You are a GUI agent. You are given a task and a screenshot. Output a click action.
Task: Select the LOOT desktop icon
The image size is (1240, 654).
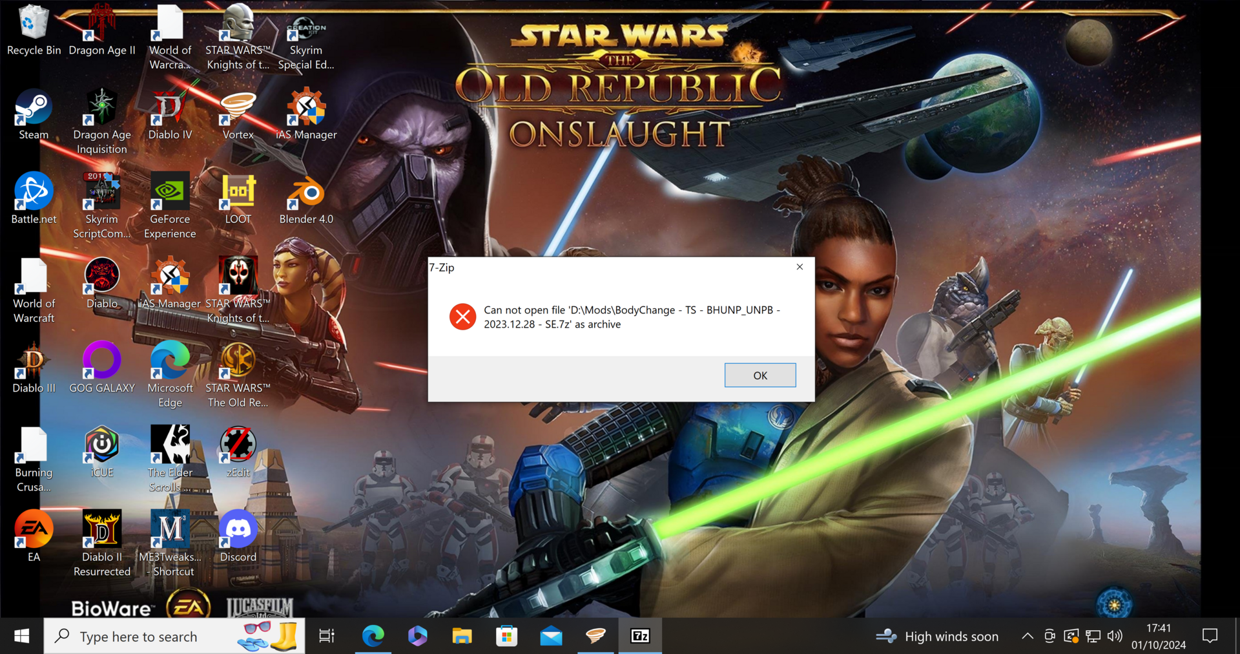coord(238,199)
